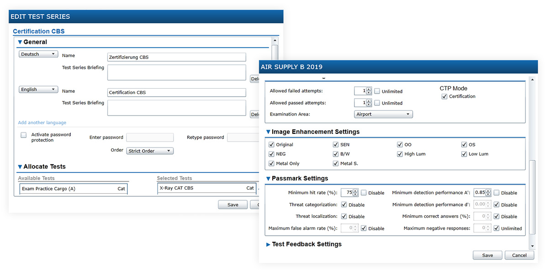Uncheck the High Lum checkbox
This screenshot has height=274, width=548.
[x=400, y=154]
